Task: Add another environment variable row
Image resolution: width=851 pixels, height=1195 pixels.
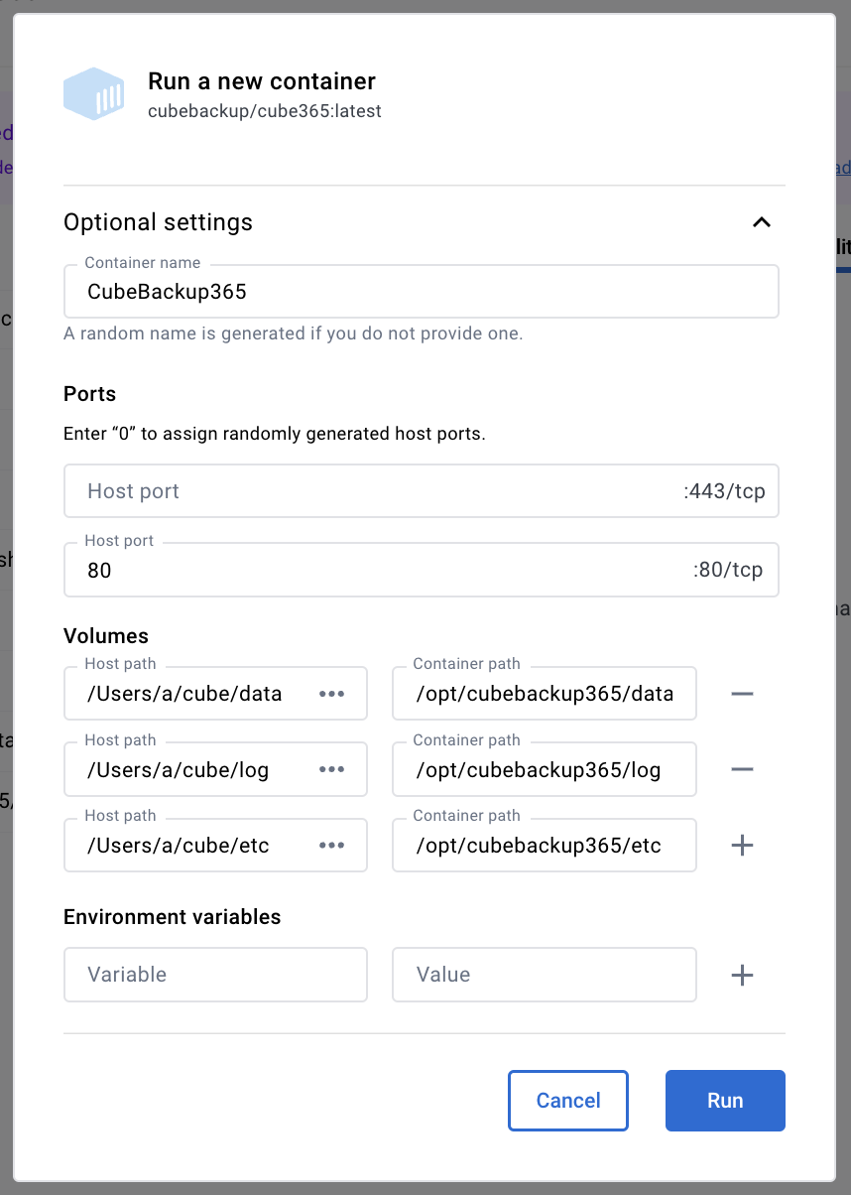Action: 742,975
